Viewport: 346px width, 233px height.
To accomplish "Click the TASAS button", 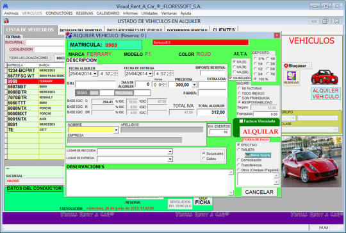I will tap(81, 92).
